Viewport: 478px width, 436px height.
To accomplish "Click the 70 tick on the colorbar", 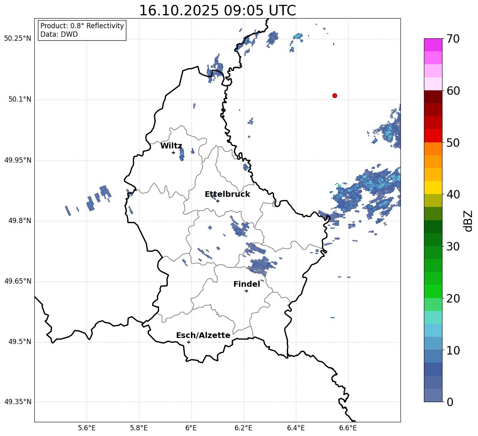I will (453, 39).
